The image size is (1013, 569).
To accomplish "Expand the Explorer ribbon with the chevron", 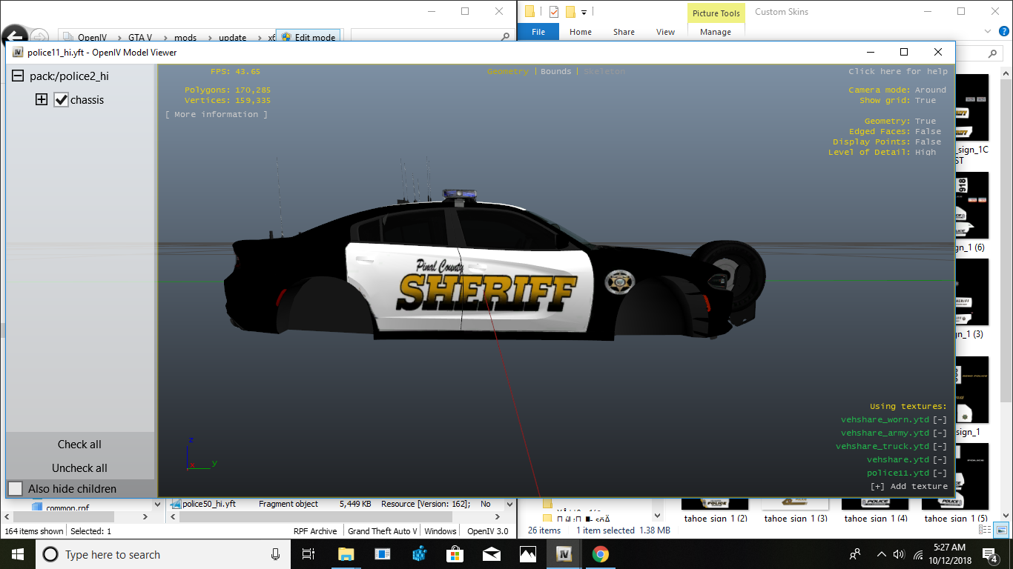I will [x=986, y=31].
